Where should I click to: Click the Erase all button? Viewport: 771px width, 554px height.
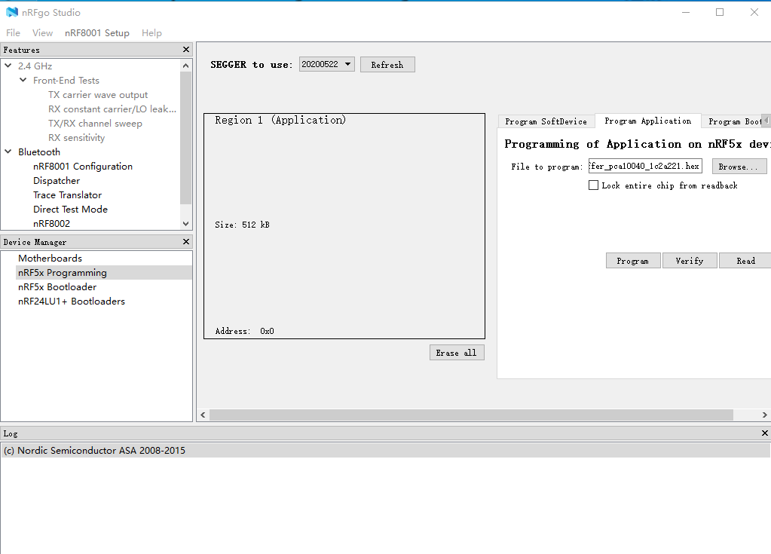(x=457, y=353)
